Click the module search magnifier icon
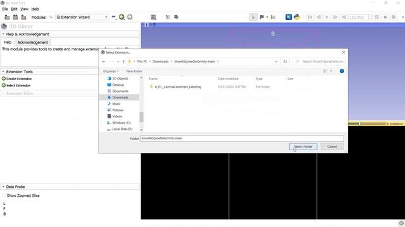 pos(51,17)
